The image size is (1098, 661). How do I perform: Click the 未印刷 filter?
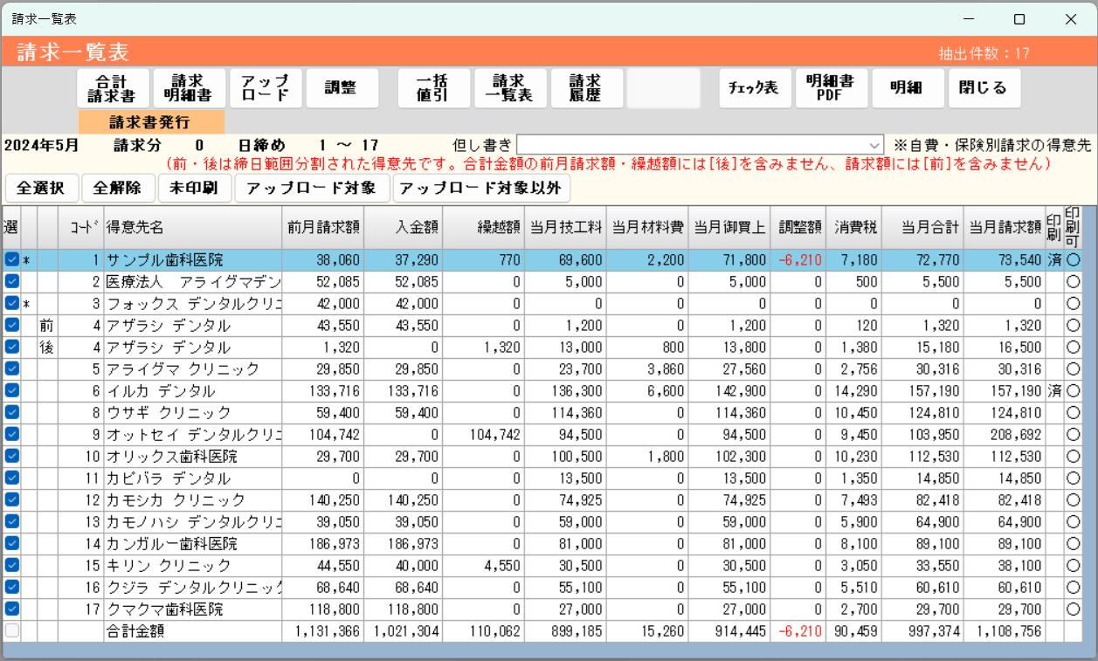(x=194, y=188)
